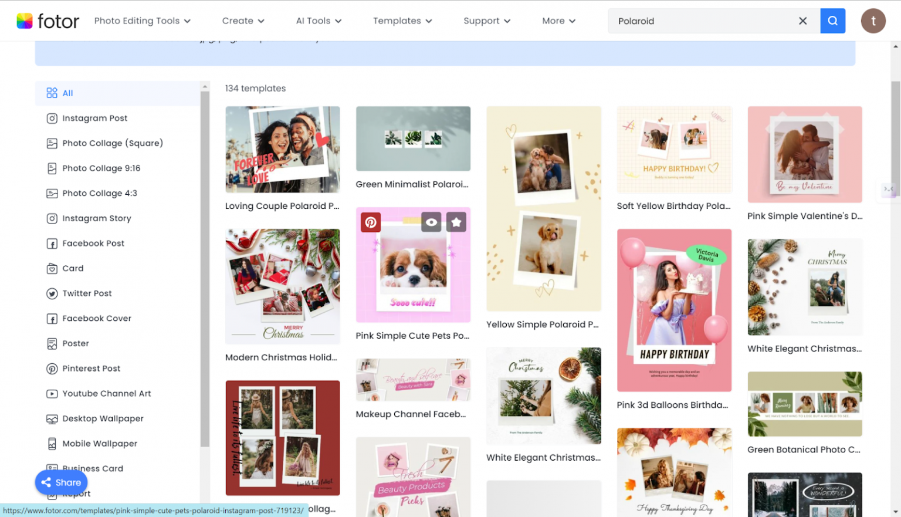
Task: Click the blue search magnifier button
Action: pyautogui.click(x=832, y=21)
